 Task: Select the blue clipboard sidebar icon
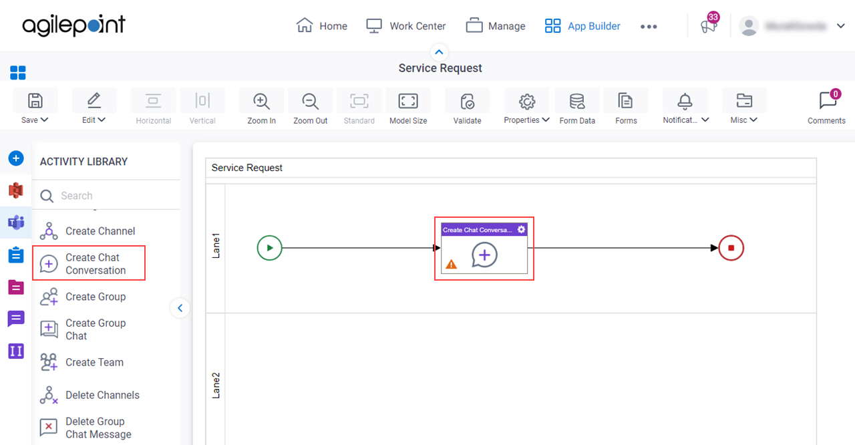[16, 255]
